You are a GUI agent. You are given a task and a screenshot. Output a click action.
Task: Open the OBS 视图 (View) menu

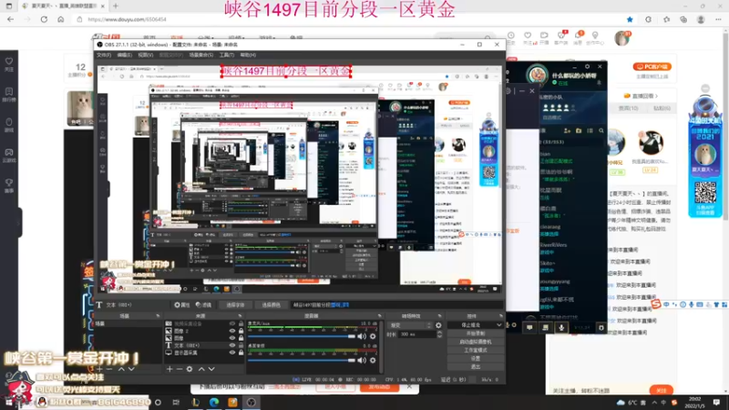[145, 55]
